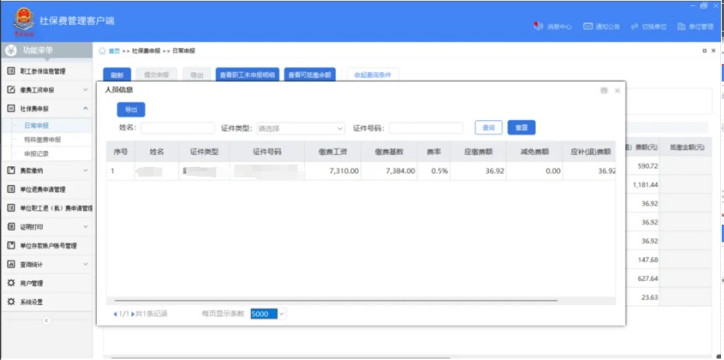Click the 用户管理 gear icon
The height and width of the screenshot is (360, 724).
[11, 283]
